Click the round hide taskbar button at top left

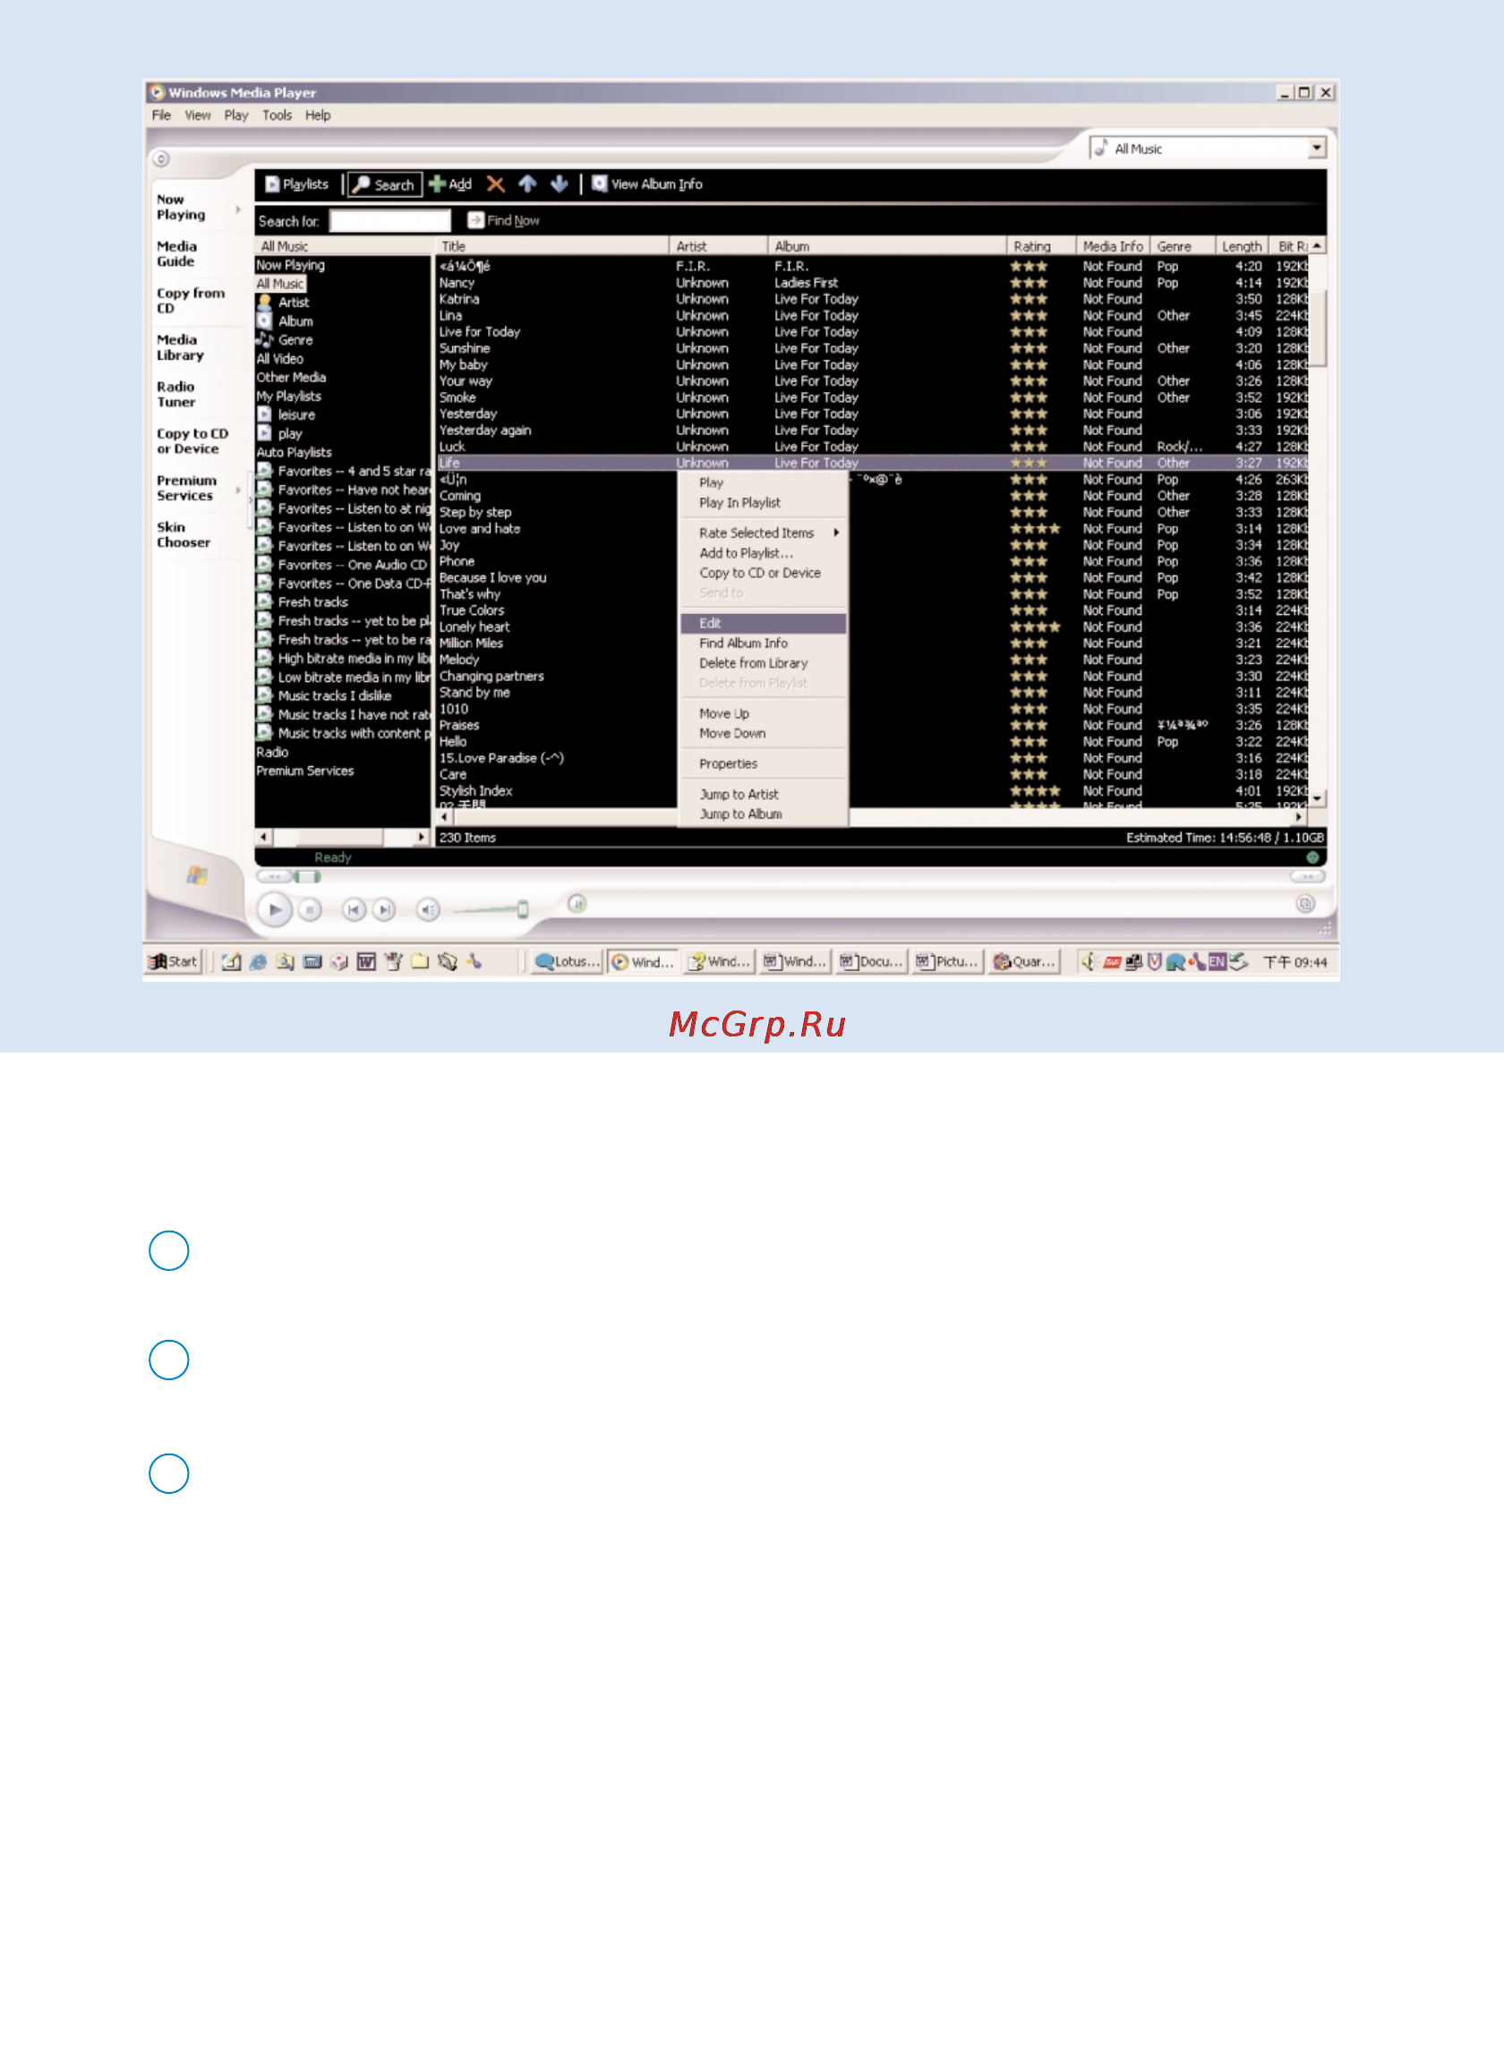coord(161,159)
